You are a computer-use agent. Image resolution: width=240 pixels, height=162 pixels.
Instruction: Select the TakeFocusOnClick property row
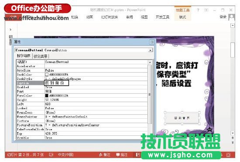[82, 129]
